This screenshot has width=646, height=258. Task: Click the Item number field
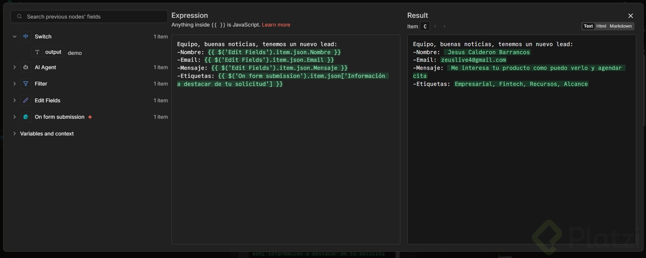[x=425, y=27]
